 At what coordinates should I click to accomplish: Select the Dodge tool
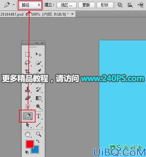38,107
